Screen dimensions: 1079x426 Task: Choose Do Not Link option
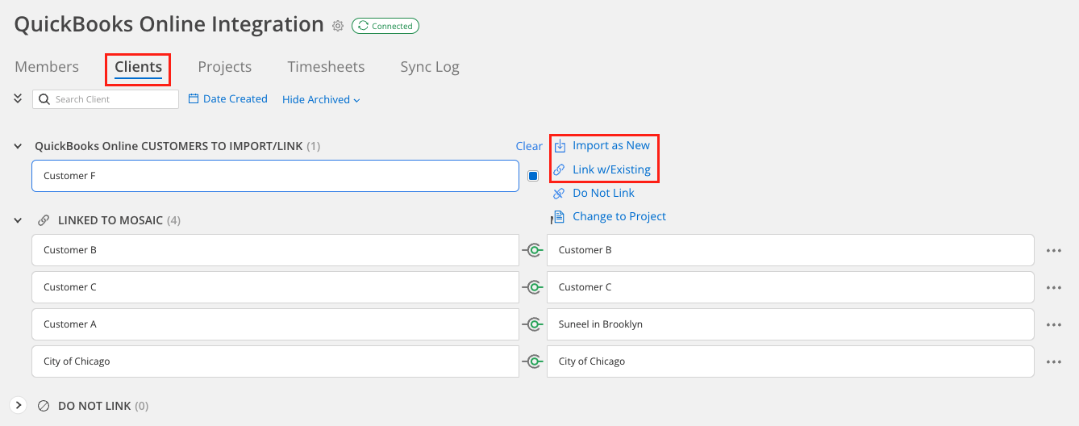(603, 193)
